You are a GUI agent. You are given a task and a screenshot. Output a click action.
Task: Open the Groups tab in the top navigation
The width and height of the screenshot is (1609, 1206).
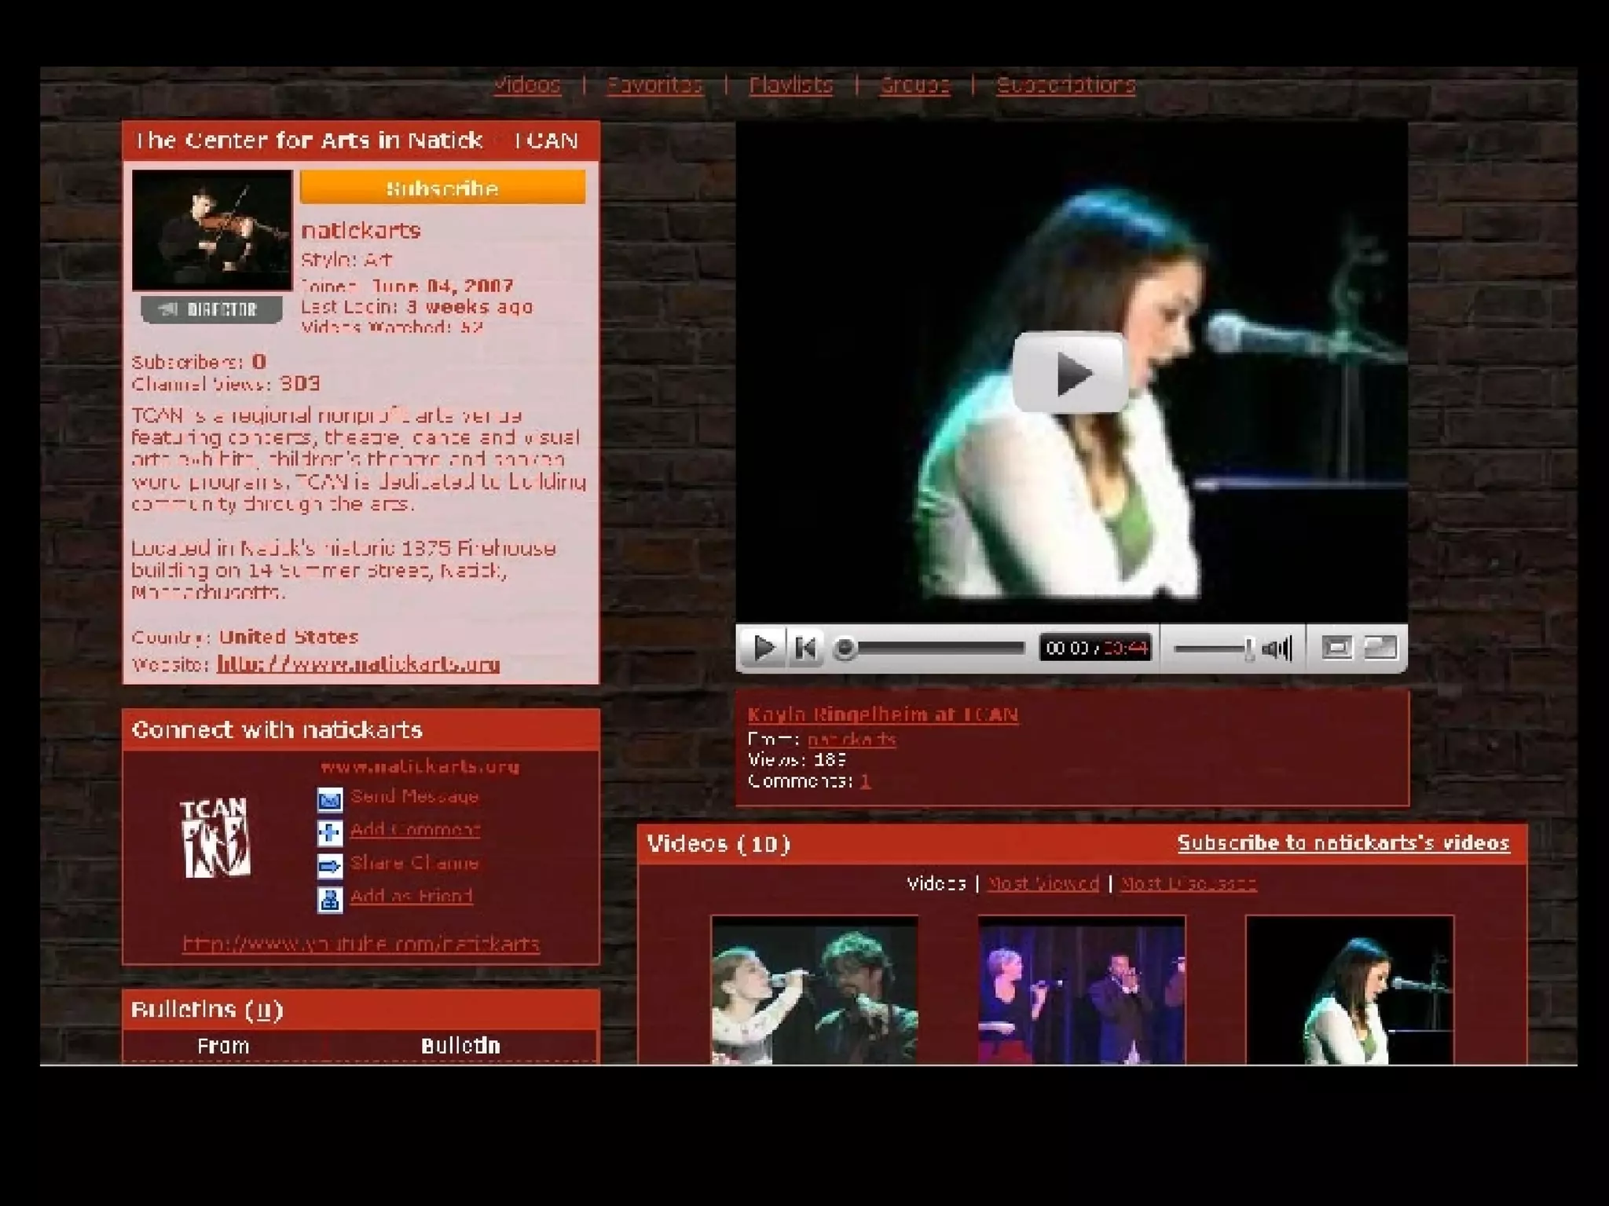(x=914, y=85)
